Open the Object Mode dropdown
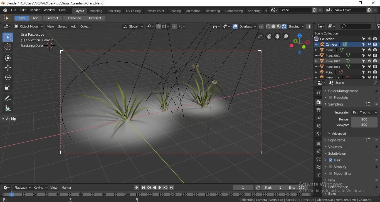This screenshot has height=202, width=380. tap(29, 26)
